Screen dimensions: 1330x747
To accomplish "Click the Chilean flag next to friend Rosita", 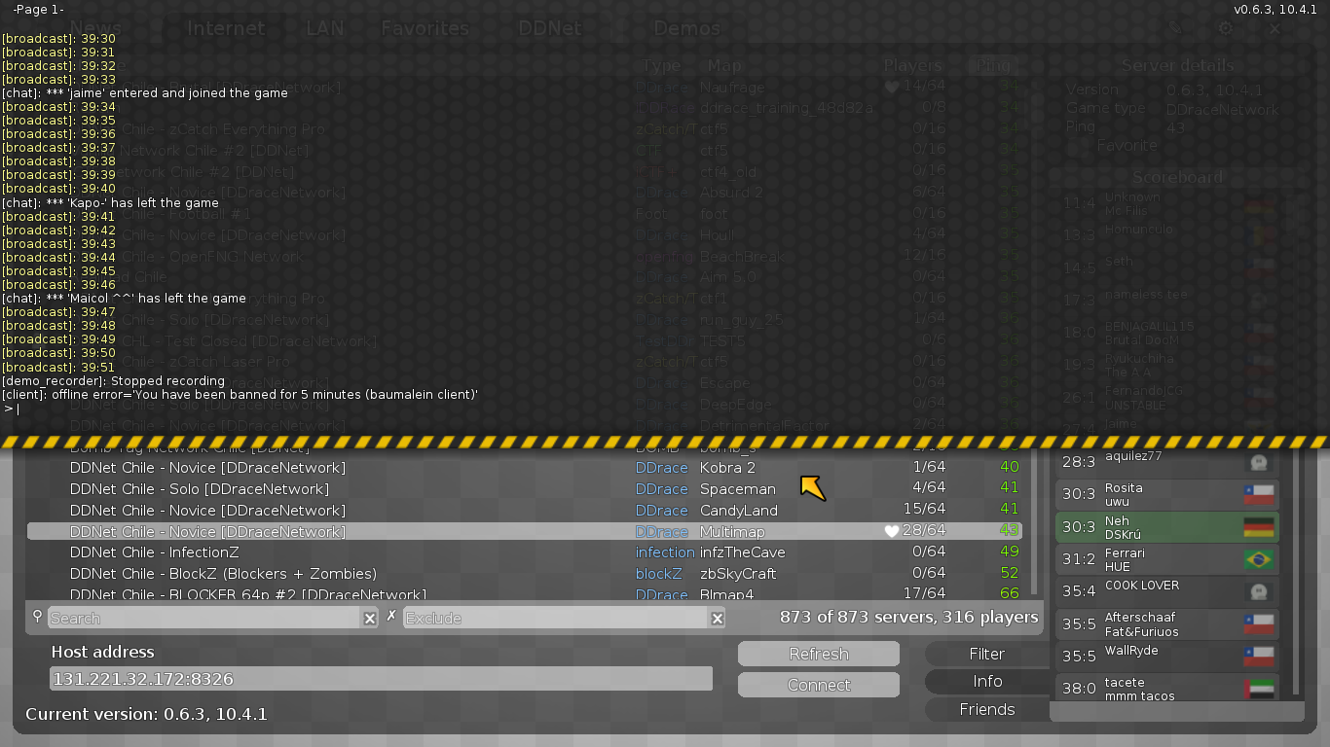I will (1259, 494).
